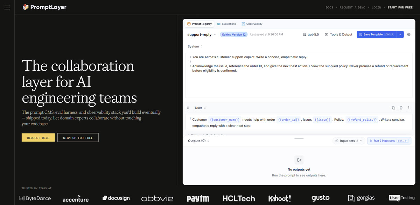This screenshot has height=205, width=420.
Task: Click the main headline about collaboration layer
Action: pos(79,82)
